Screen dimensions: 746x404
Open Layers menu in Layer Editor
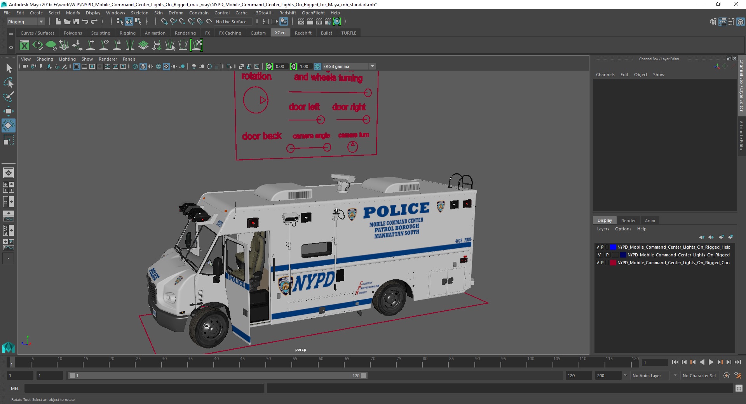coord(603,229)
